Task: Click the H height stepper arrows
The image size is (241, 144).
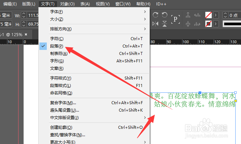Action: pyautogui.click(x=24, y=24)
